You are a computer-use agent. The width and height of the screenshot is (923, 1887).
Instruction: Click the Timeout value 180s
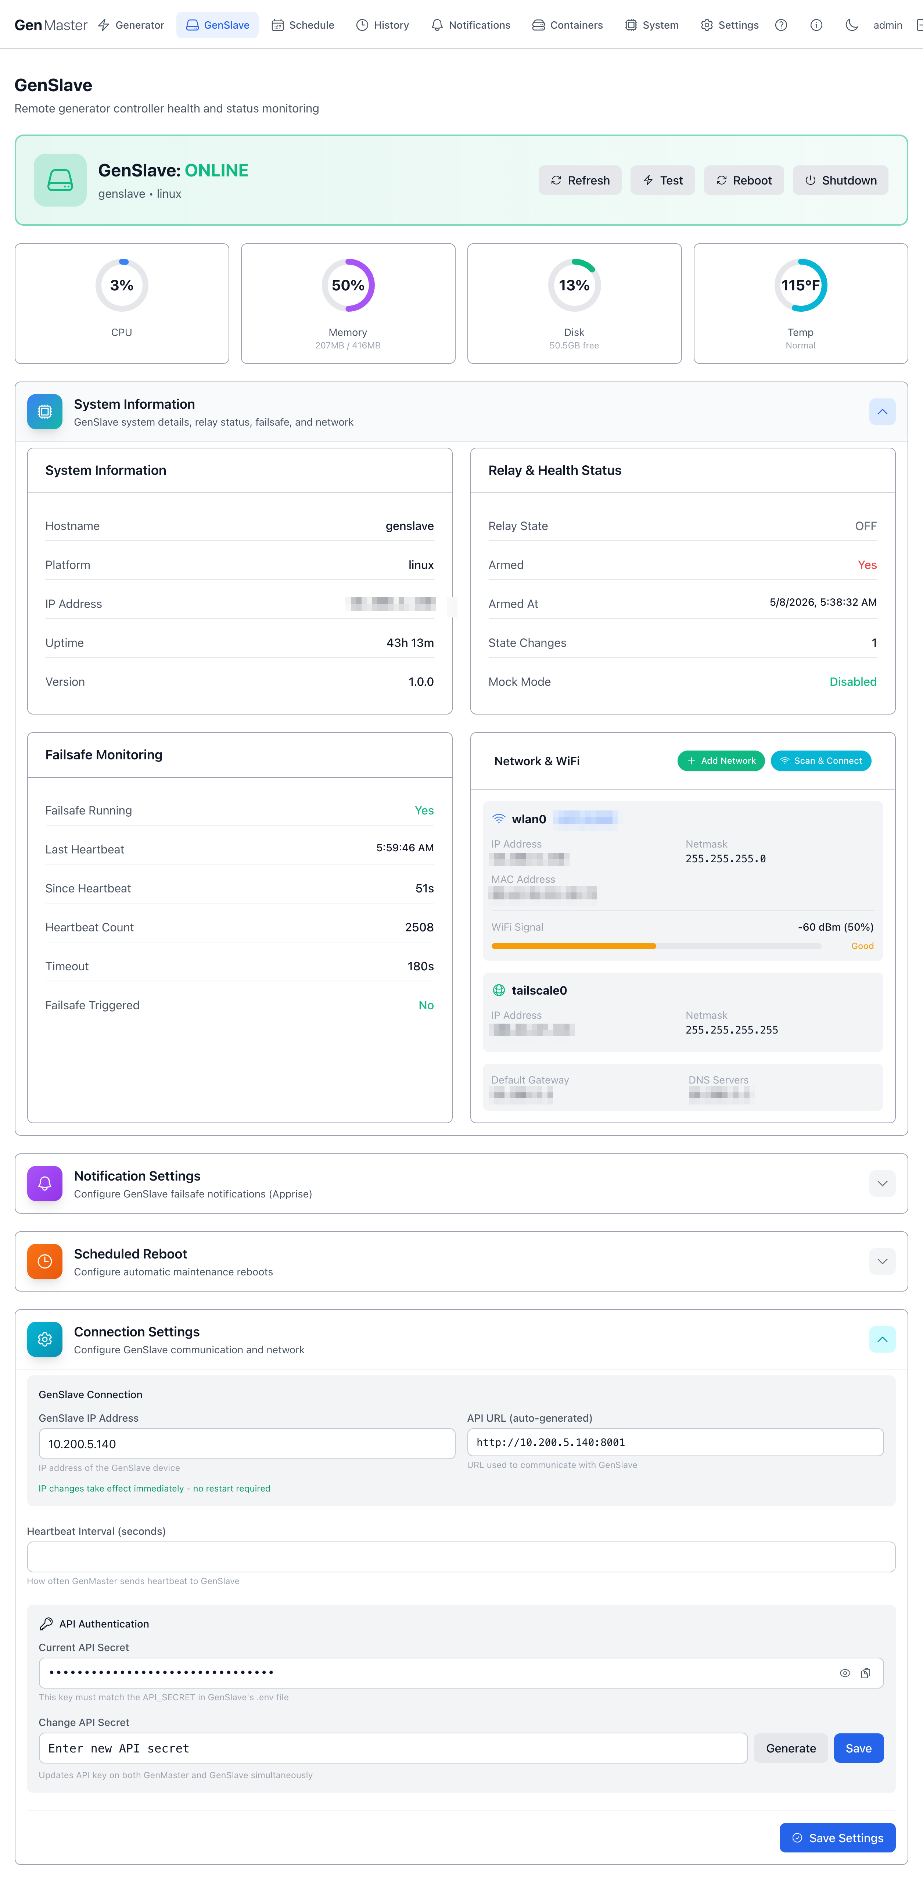coord(420,966)
